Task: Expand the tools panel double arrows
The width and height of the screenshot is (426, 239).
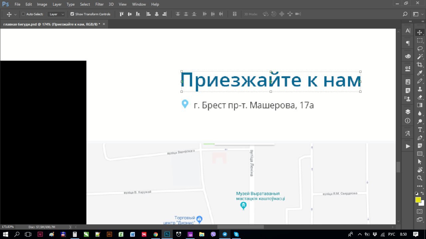Action: pos(422,21)
